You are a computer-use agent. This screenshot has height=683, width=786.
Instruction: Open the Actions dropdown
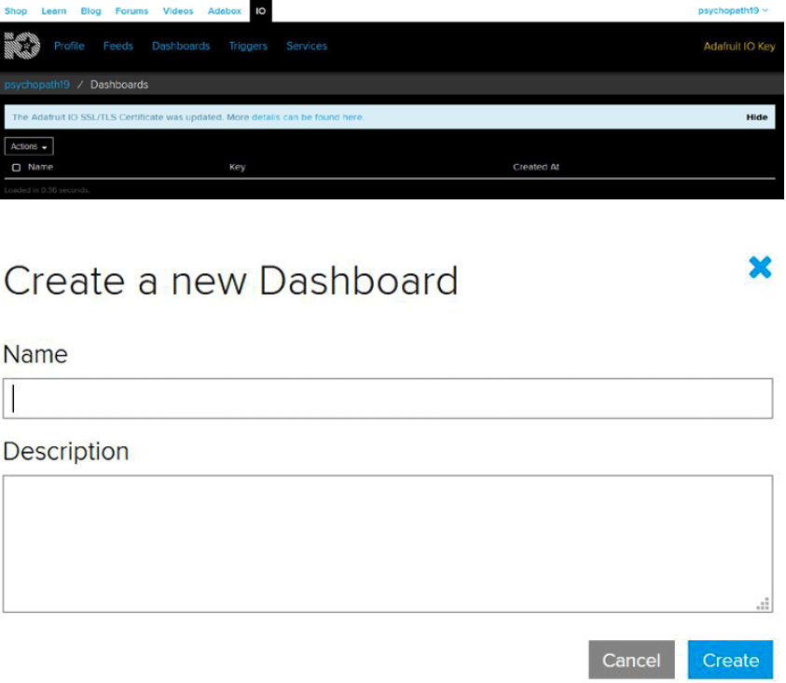click(x=29, y=146)
